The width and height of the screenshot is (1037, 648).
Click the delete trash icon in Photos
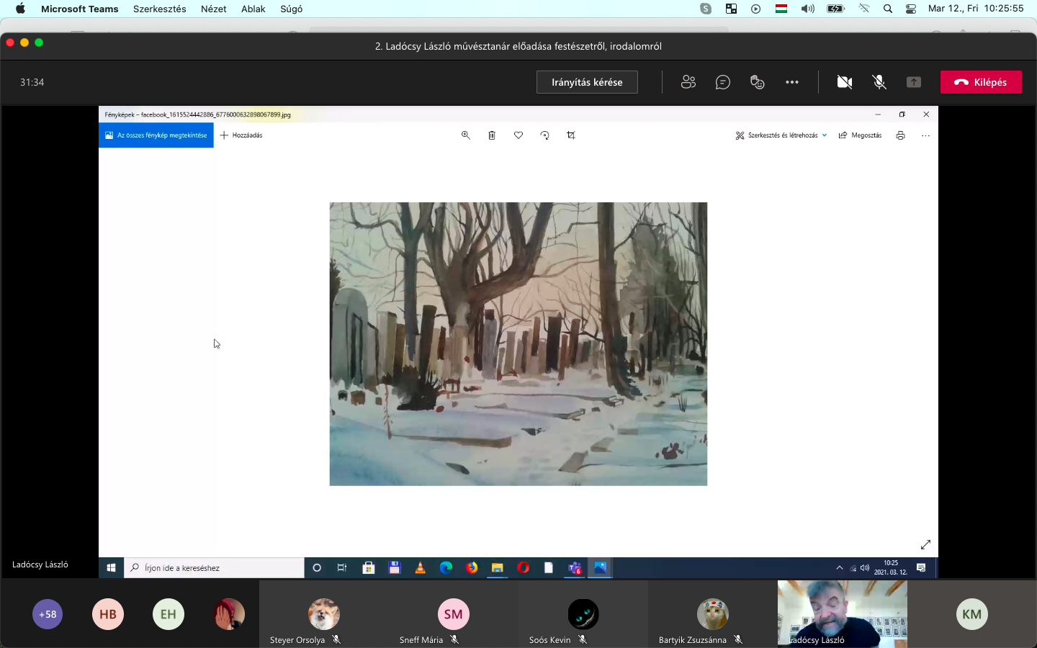click(492, 135)
